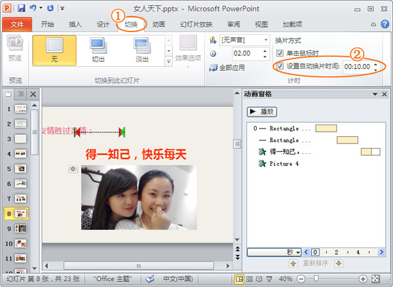Switch to the 设计 ribbon tab

coord(103,24)
